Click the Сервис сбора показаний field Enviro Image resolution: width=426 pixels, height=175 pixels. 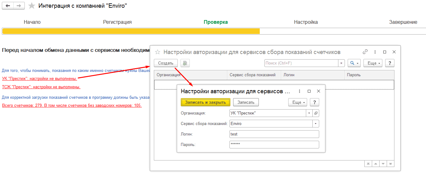pos(271,124)
